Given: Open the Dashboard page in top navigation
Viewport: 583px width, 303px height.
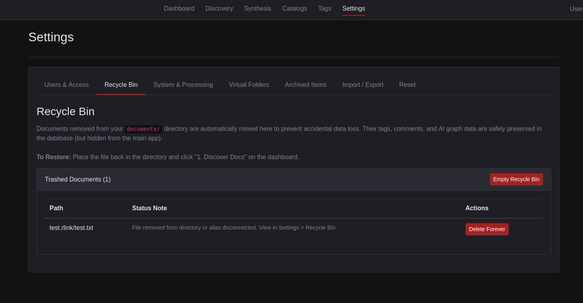Looking at the screenshot, I should pos(179,9).
